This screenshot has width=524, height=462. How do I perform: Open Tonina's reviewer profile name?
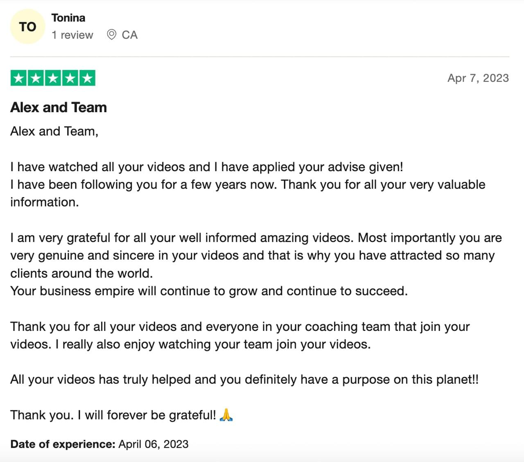pyautogui.click(x=68, y=18)
